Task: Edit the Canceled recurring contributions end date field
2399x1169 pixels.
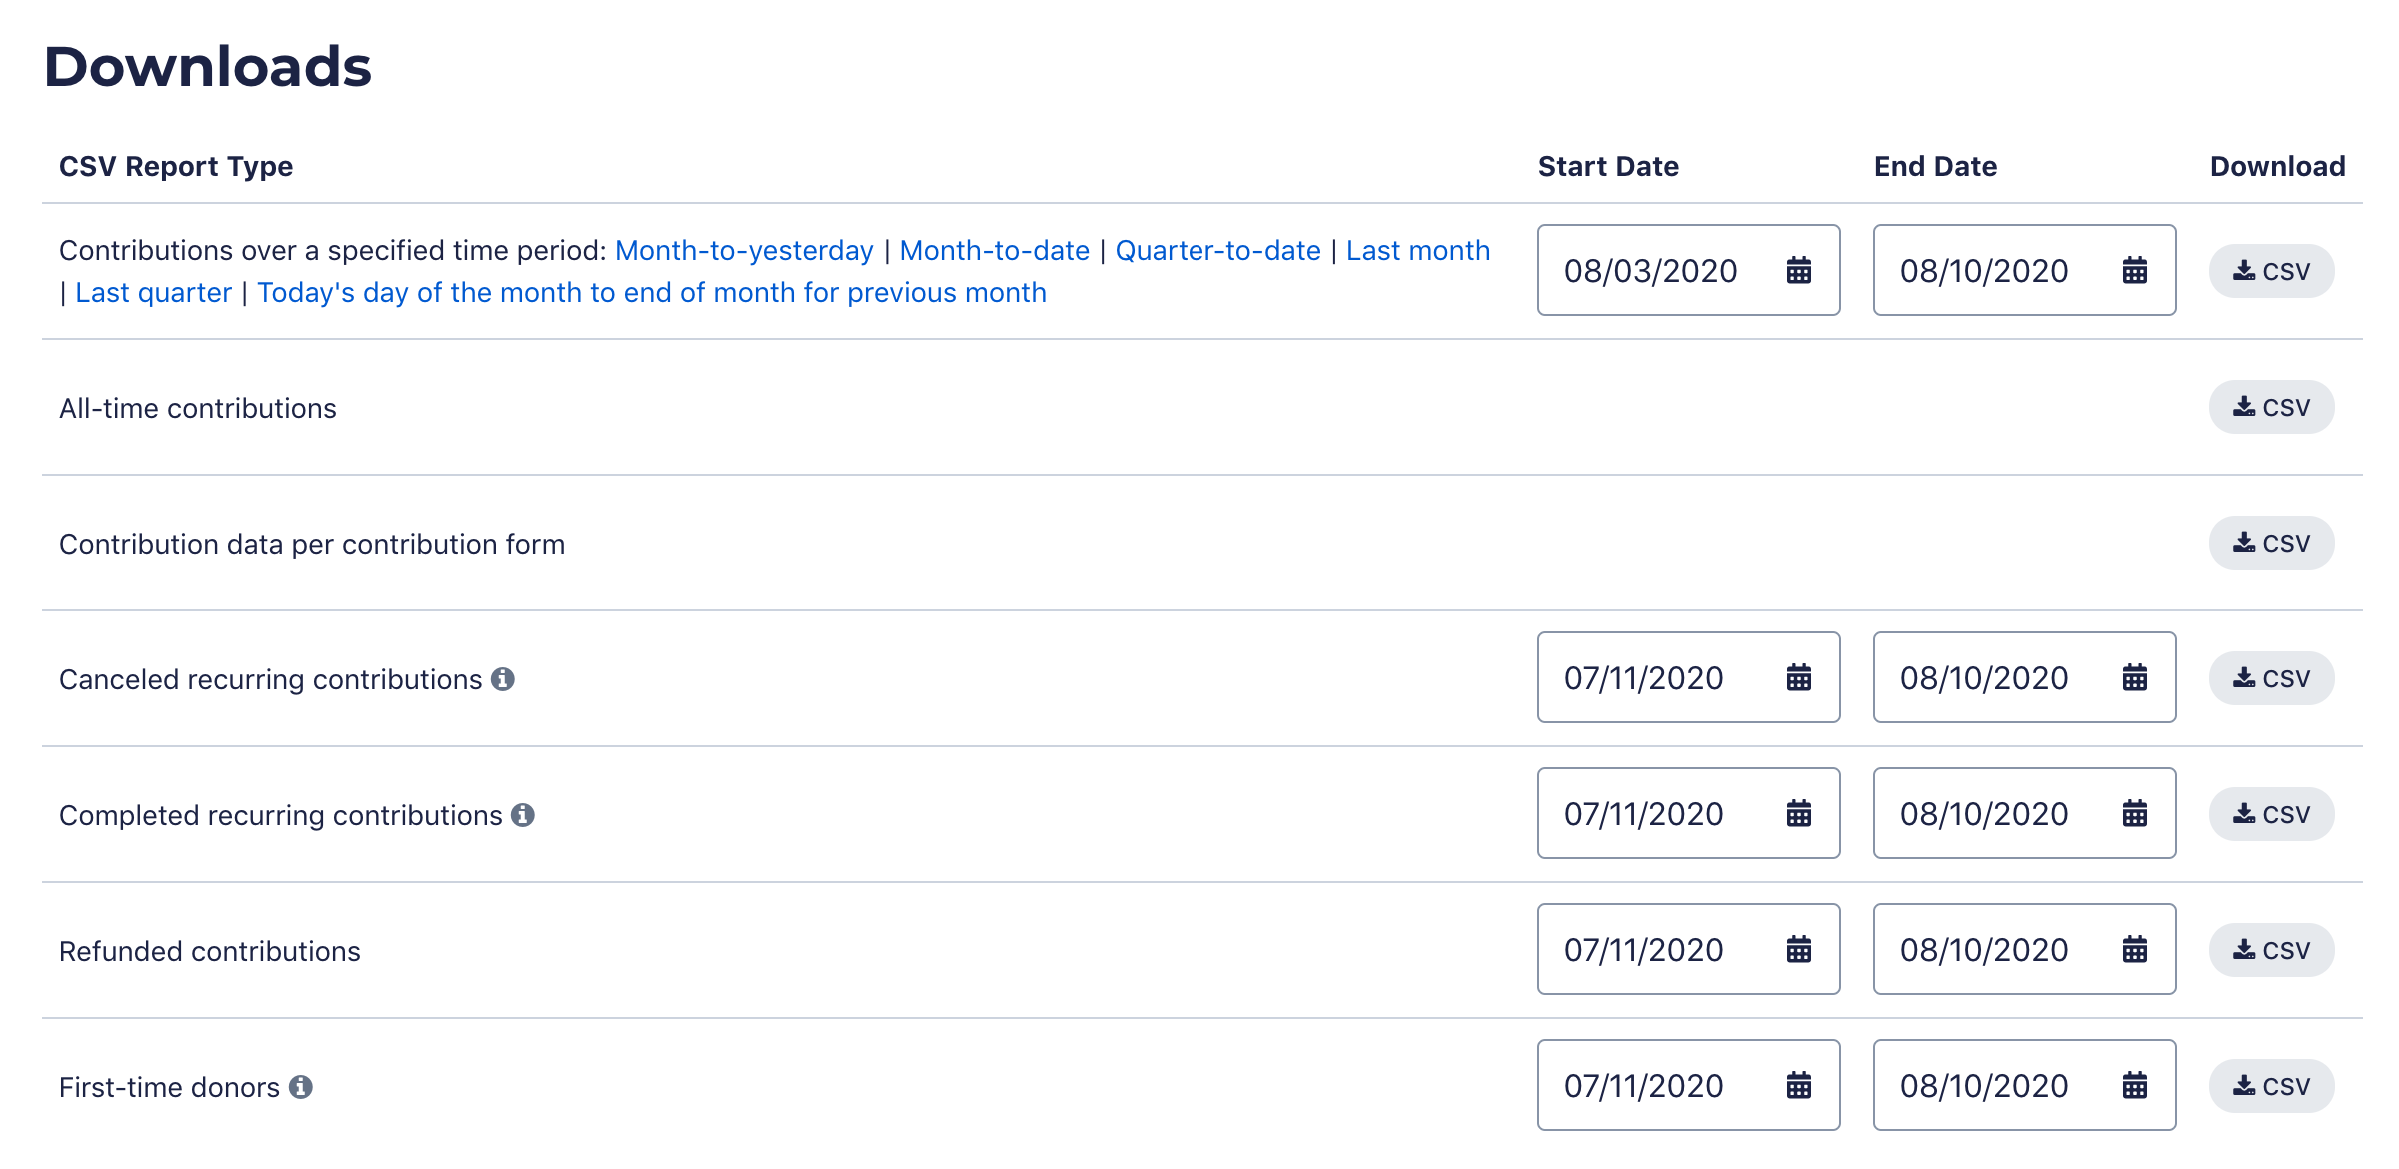Action: (x=2024, y=677)
